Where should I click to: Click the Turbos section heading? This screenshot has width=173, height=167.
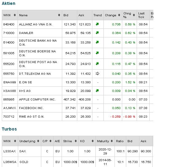click(9, 129)
